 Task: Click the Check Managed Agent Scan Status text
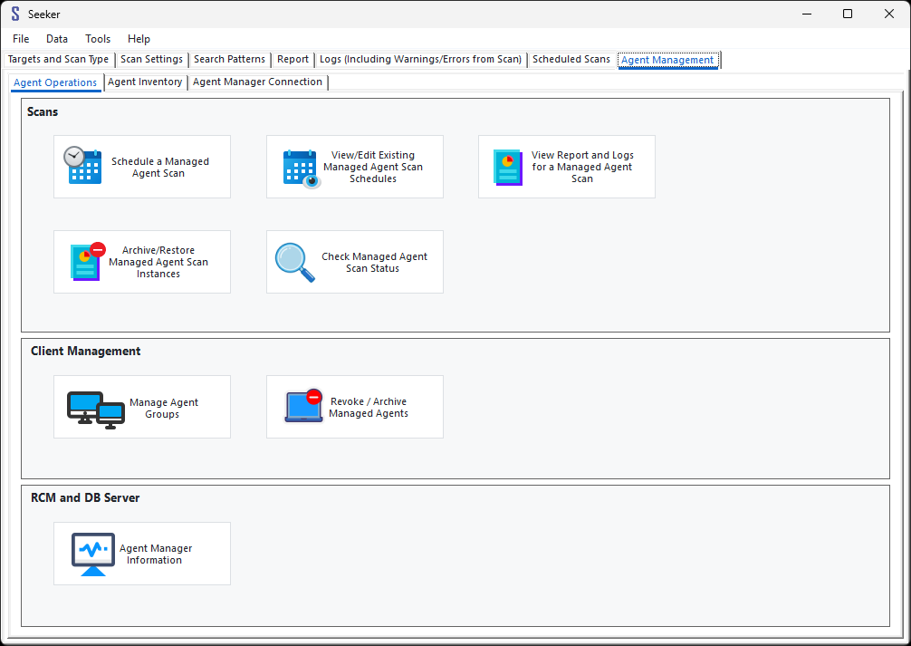[374, 262]
